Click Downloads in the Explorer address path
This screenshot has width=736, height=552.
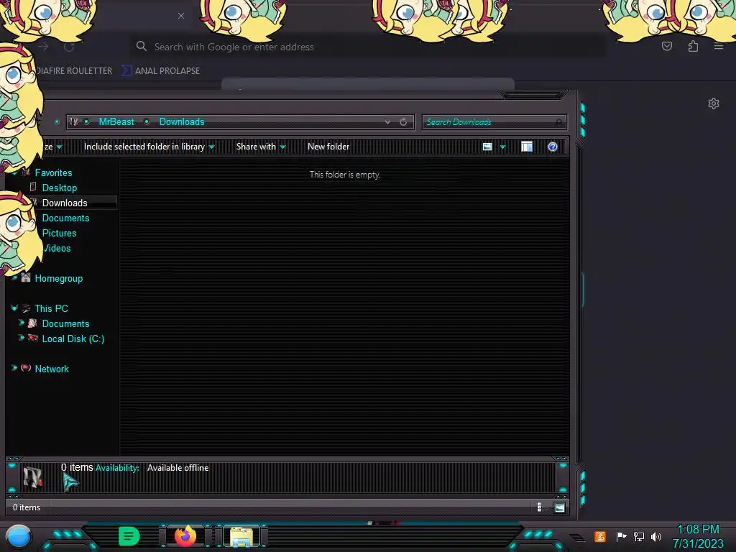tap(182, 121)
